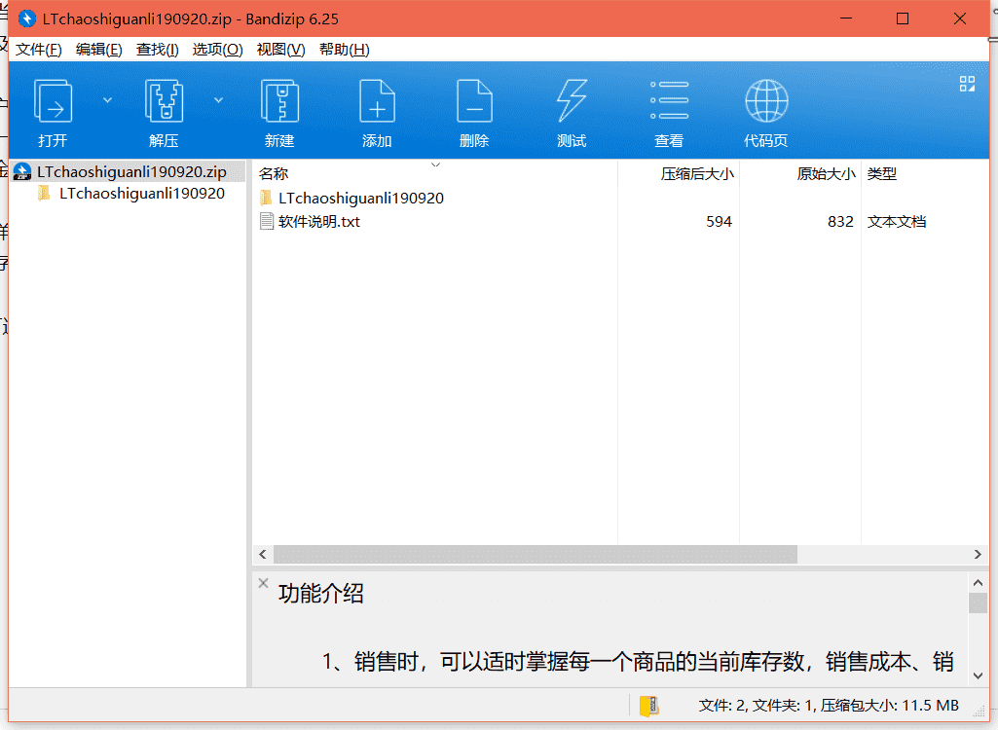
Task: Open the 查找(I) menu
Action: [157, 50]
